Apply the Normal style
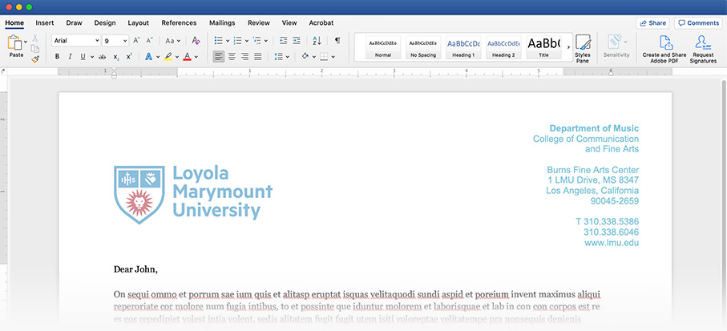This screenshot has width=727, height=331. pyautogui.click(x=383, y=46)
